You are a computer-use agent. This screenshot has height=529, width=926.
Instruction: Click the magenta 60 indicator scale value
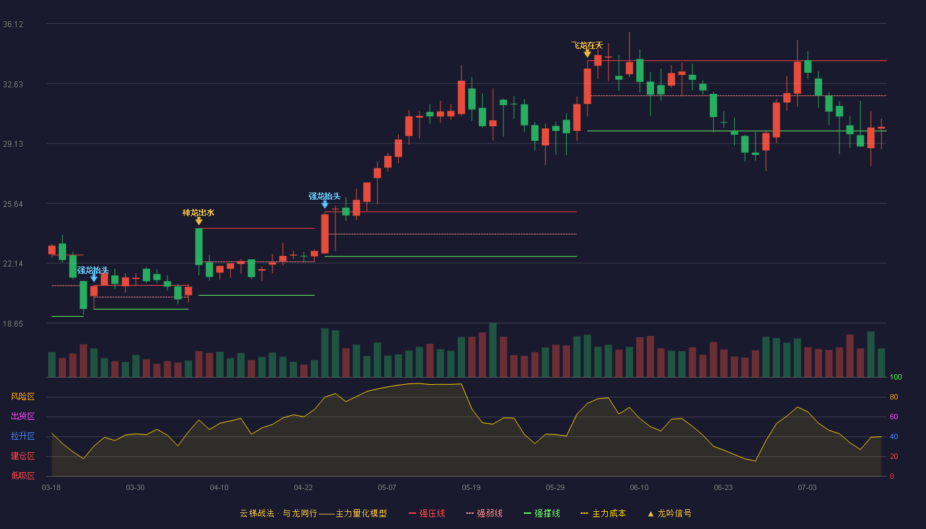(x=894, y=417)
